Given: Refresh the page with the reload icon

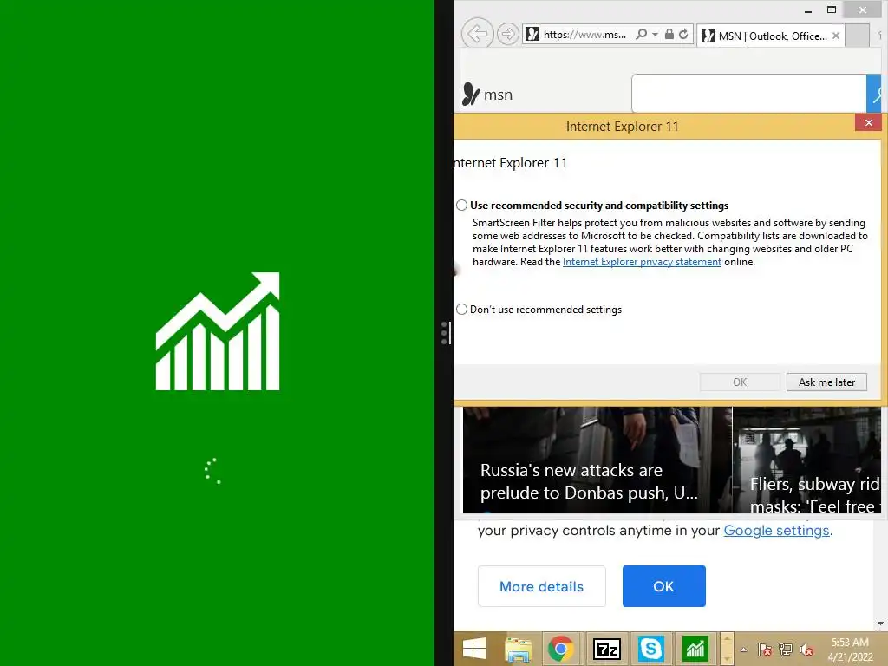Looking at the screenshot, I should pyautogui.click(x=683, y=34).
